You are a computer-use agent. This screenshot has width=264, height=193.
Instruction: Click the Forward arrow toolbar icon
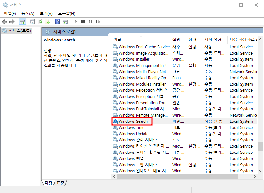12,22
